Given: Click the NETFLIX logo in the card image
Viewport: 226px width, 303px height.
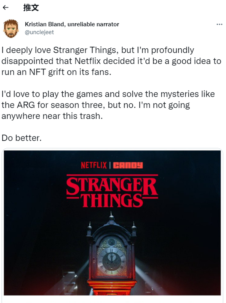Looking at the screenshot, I should 94,165.
